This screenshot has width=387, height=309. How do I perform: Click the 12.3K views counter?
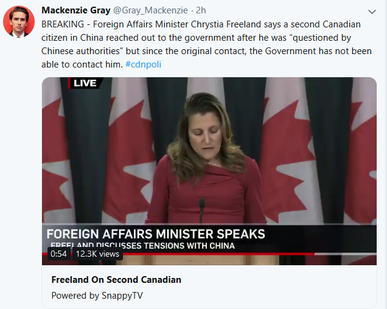[97, 254]
